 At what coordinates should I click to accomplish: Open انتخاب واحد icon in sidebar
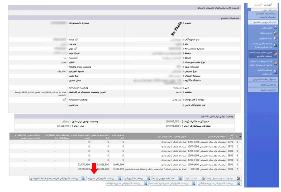pos(276,28)
